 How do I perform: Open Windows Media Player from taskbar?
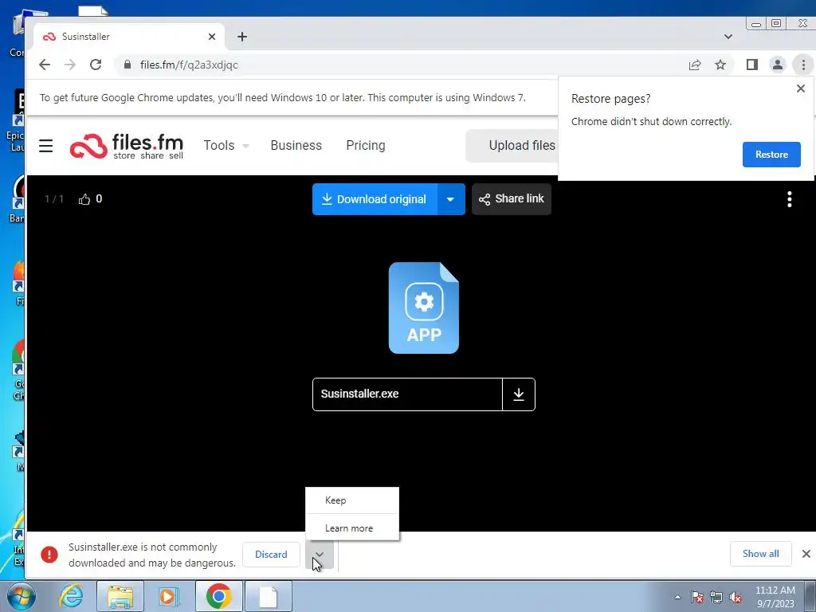pos(169,596)
